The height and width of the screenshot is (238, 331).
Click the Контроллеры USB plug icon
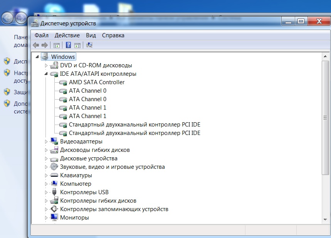(x=54, y=192)
